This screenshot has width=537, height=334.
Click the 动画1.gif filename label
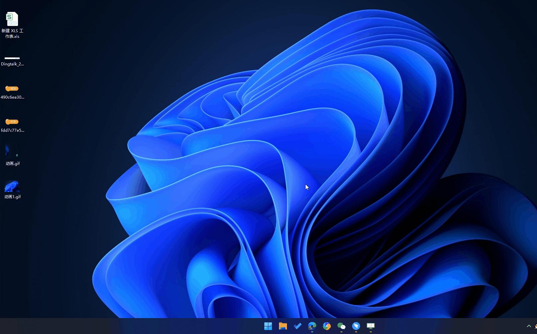click(x=13, y=197)
